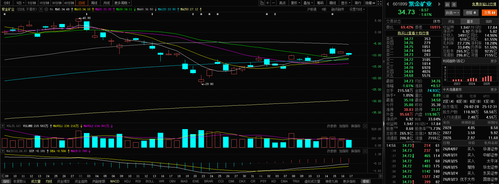
Task: Open 更多周期 dropdown
Action: (x=122, y=3)
